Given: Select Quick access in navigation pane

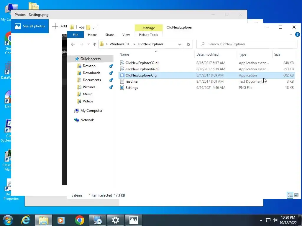Looking at the screenshot, I should coord(90,59).
